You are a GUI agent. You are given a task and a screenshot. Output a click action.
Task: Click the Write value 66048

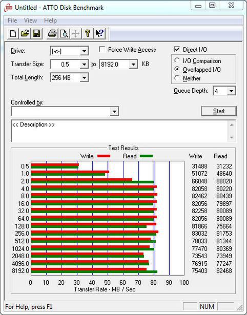click(199, 181)
